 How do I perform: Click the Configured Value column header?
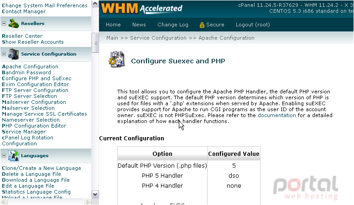click(234, 154)
